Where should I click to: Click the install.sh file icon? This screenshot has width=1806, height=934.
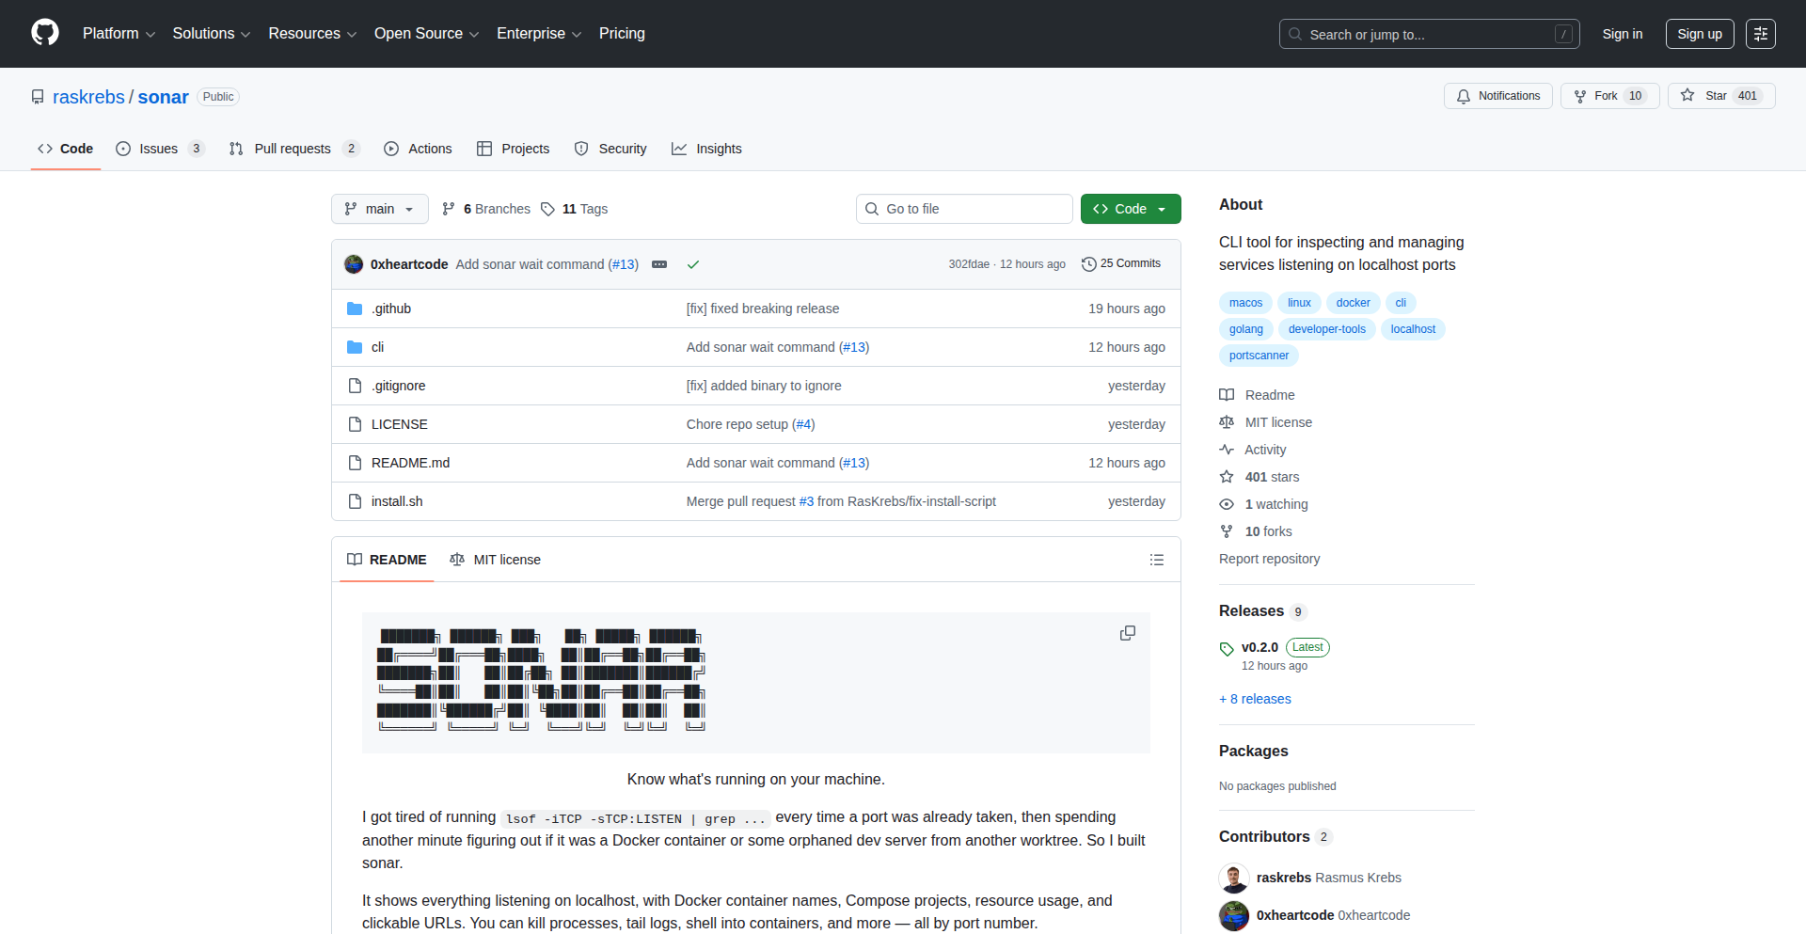tap(355, 501)
